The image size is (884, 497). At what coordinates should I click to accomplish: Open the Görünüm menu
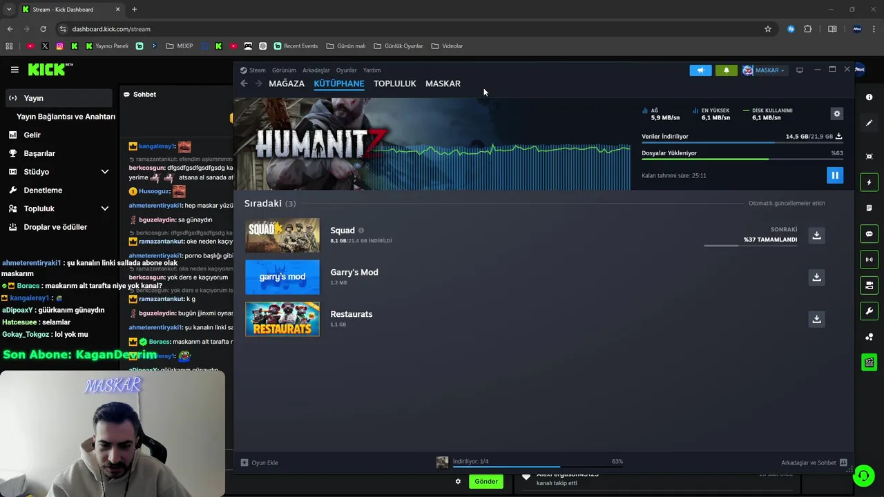(x=284, y=70)
